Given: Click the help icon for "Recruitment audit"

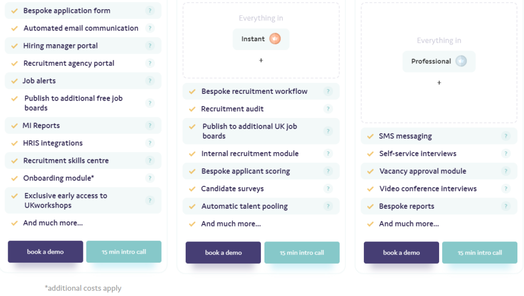Looking at the screenshot, I should click(x=328, y=109).
